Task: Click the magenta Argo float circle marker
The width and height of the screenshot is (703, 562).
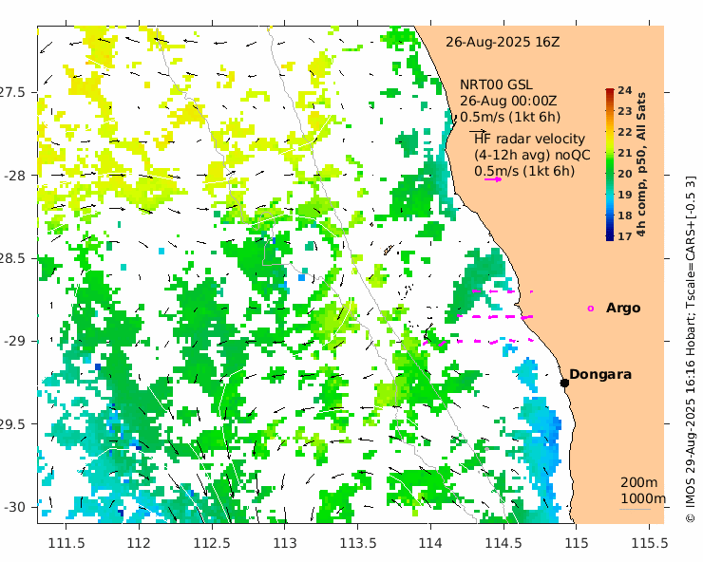Action: (x=591, y=309)
